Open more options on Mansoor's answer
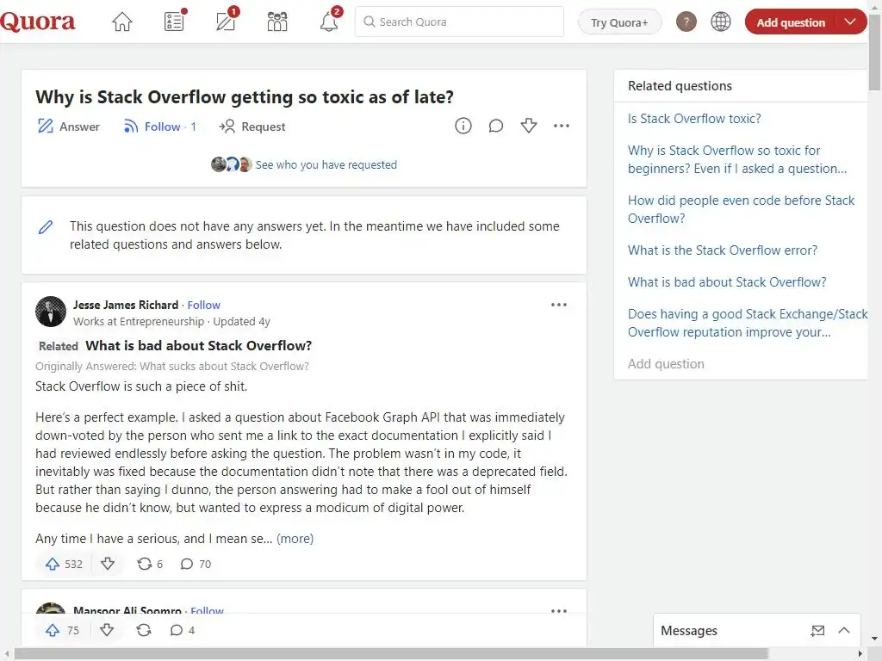This screenshot has width=882, height=661. pyautogui.click(x=558, y=610)
